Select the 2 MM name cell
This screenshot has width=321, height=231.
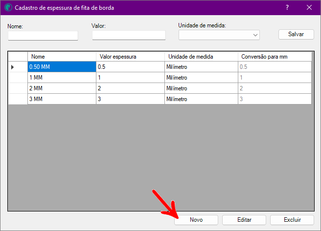[62, 88]
